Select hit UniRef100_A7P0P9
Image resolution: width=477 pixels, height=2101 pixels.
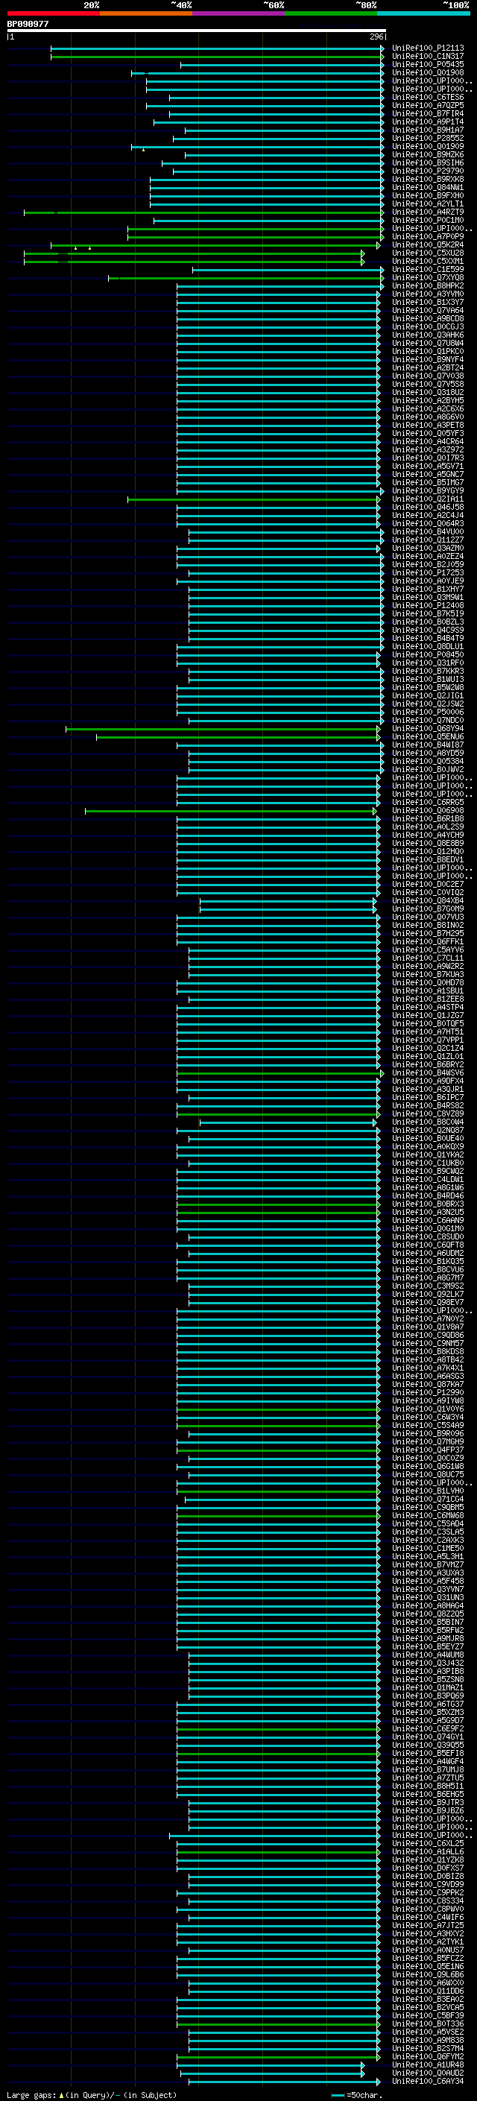(x=427, y=236)
